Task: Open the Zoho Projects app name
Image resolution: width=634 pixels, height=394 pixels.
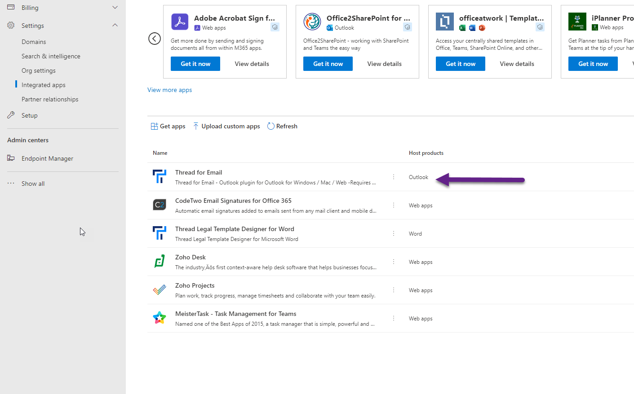Action: [195, 285]
